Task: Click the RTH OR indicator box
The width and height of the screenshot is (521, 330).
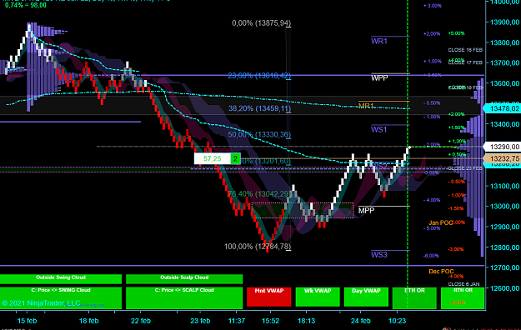Action: [463, 298]
